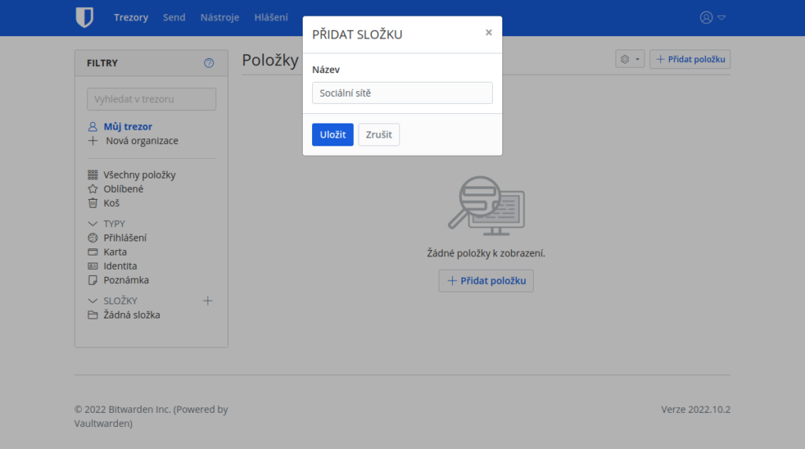The image size is (805, 449).
Task: Click Nová organizace link
Action: point(142,141)
